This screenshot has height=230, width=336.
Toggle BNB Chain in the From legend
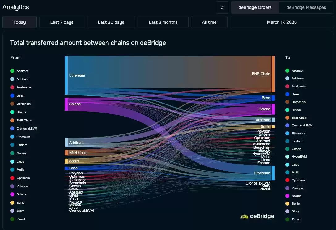[x=21, y=121]
